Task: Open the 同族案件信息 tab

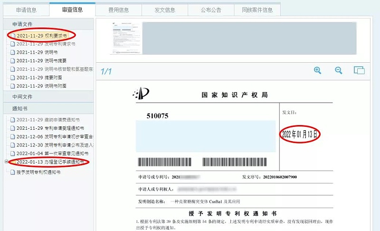Action: click(257, 10)
